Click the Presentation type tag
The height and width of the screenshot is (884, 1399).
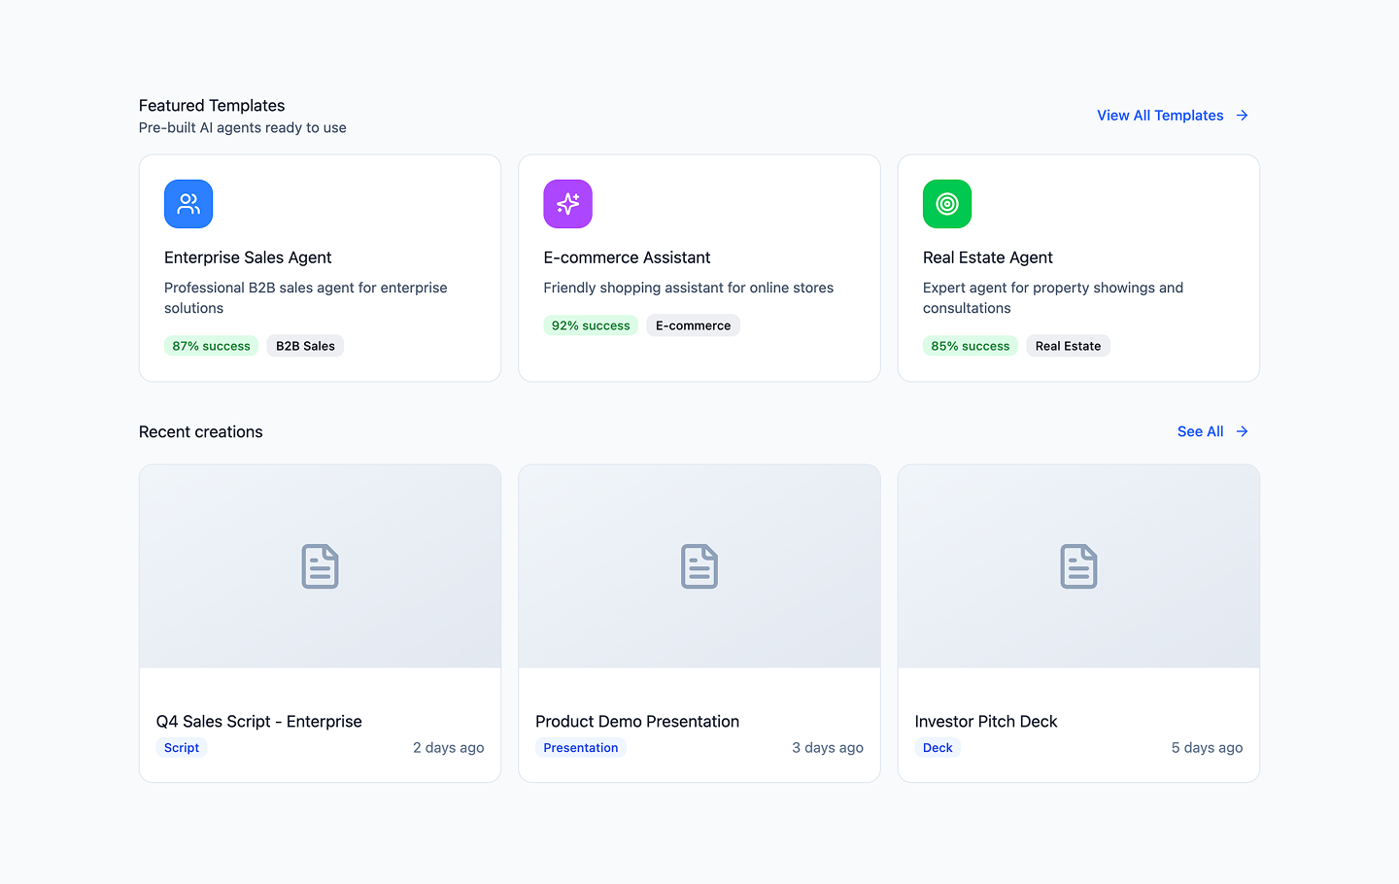(x=581, y=748)
